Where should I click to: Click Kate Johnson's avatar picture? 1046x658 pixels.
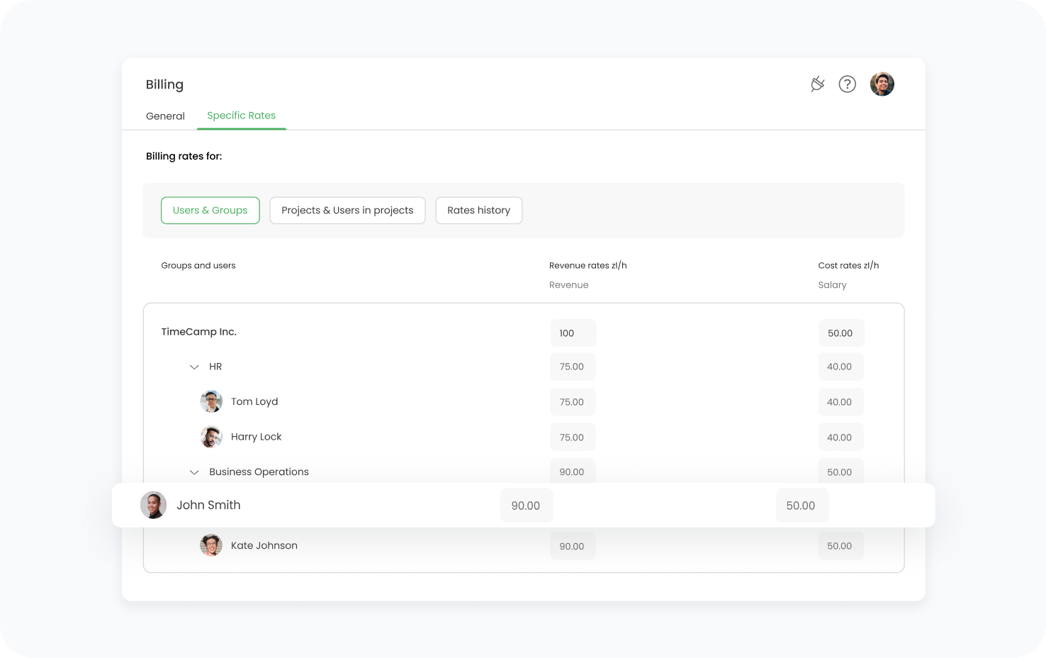[x=211, y=545]
